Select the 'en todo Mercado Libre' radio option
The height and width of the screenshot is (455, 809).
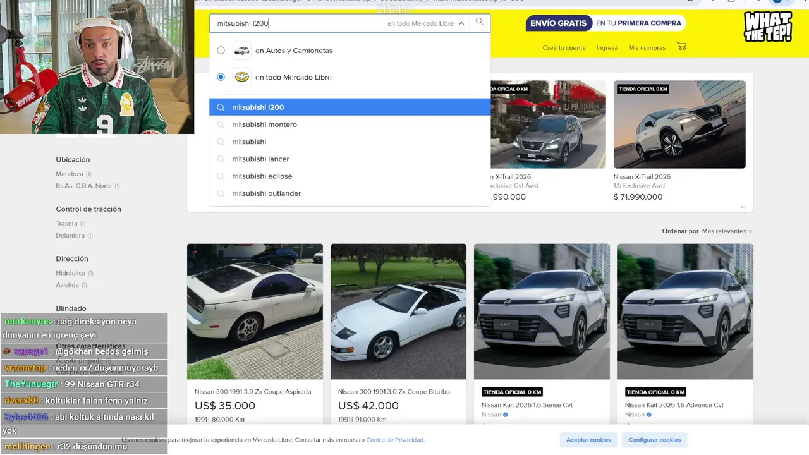click(221, 77)
